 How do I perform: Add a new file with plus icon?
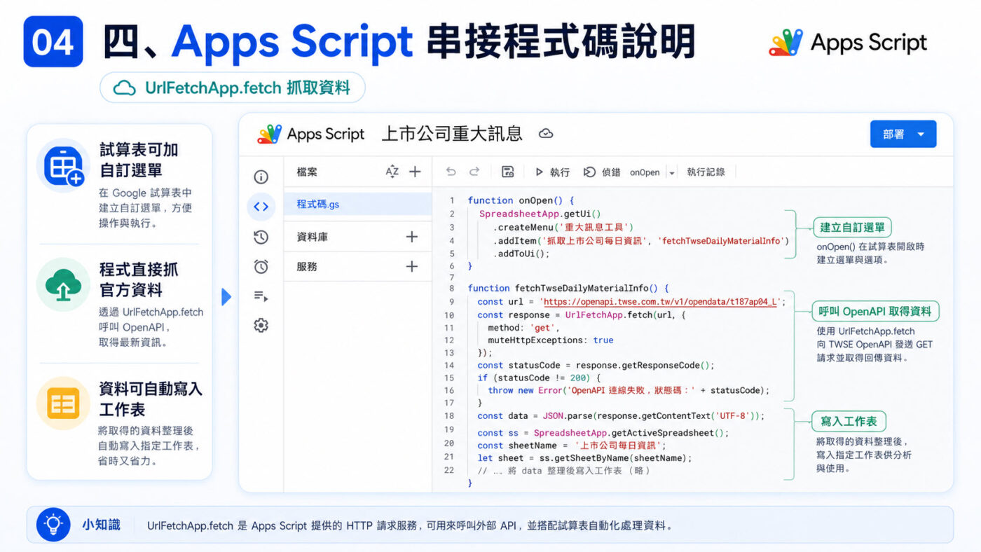415,172
